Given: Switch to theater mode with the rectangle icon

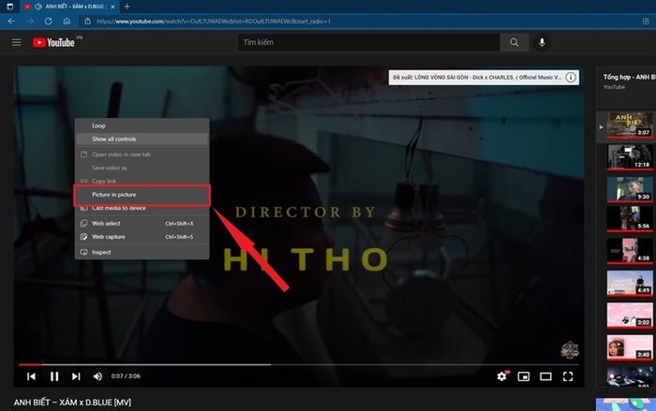Looking at the screenshot, I should pos(545,376).
